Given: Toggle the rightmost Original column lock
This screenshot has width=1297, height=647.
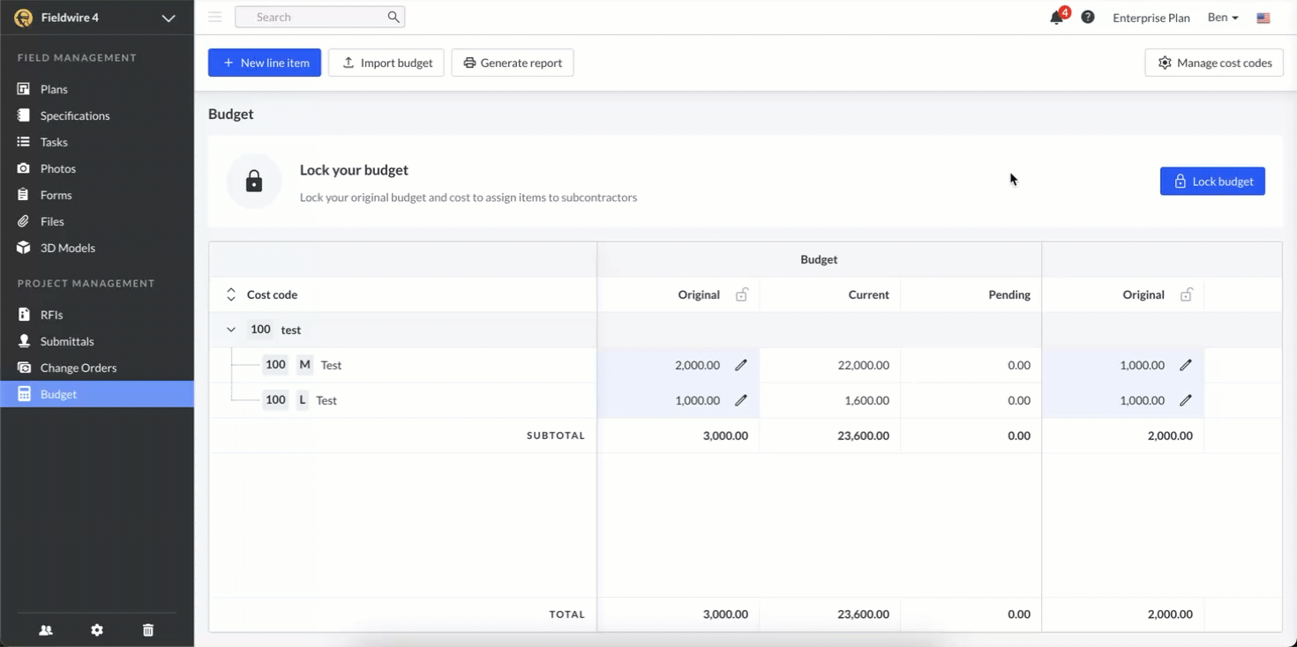Looking at the screenshot, I should [1187, 294].
